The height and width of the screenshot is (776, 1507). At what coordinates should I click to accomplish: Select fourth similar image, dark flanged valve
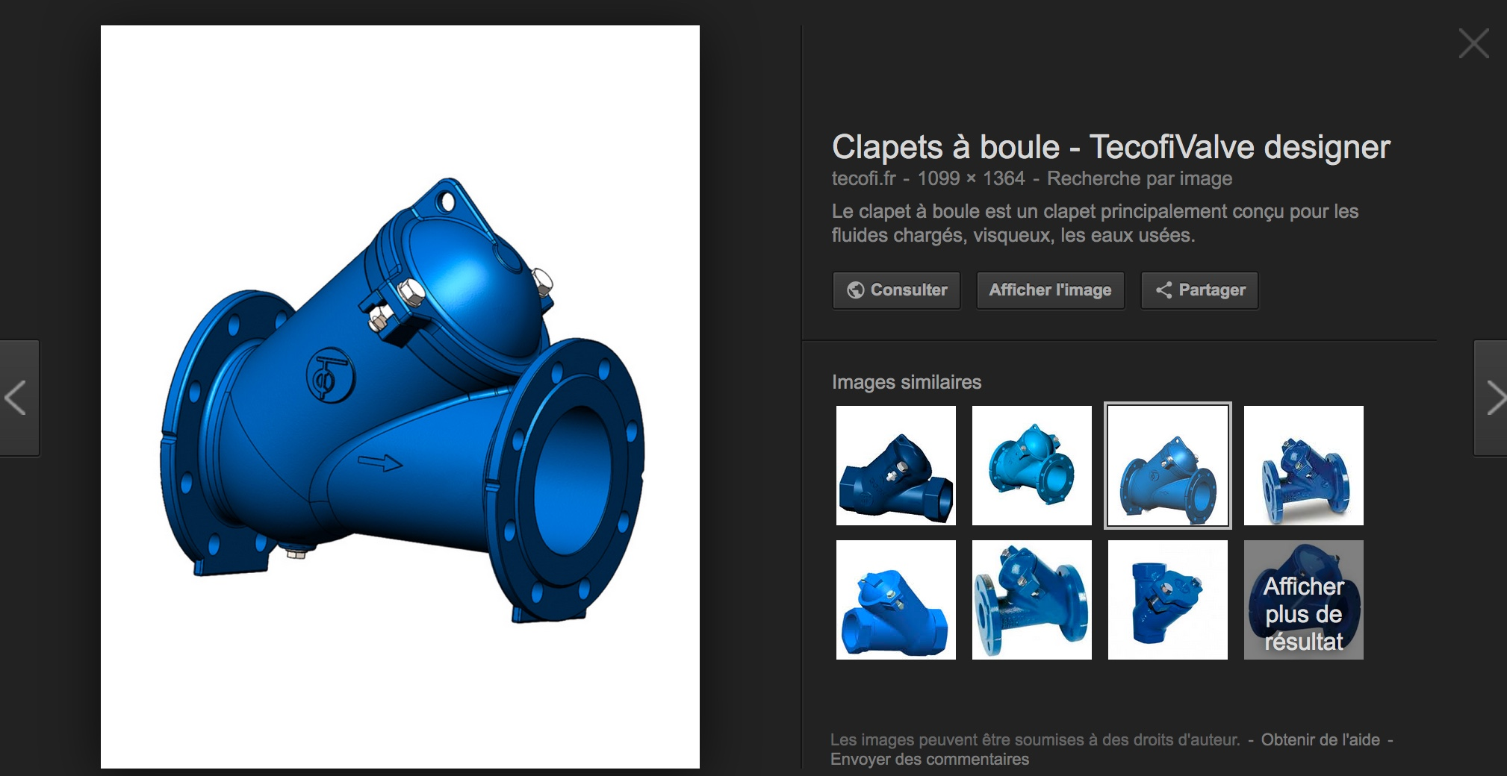pyautogui.click(x=1304, y=466)
